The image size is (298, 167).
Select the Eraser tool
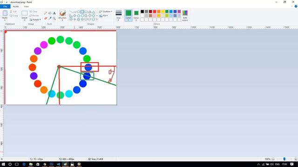click(46, 19)
